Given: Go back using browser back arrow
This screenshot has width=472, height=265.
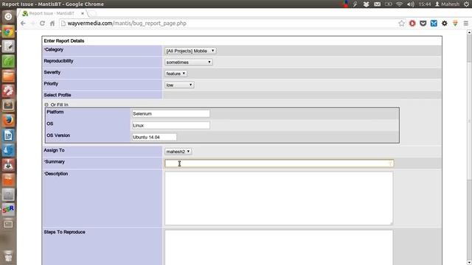Looking at the screenshot, I should [23, 23].
